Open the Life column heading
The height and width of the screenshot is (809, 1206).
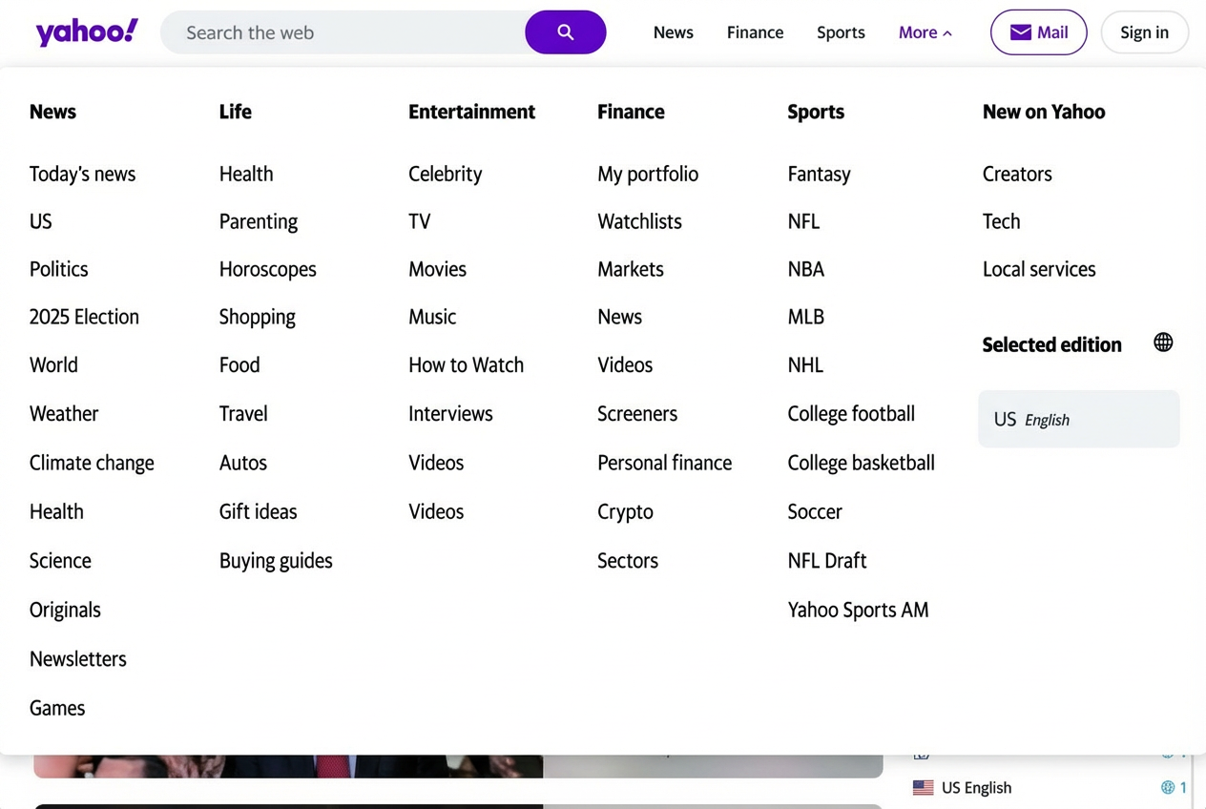click(236, 112)
